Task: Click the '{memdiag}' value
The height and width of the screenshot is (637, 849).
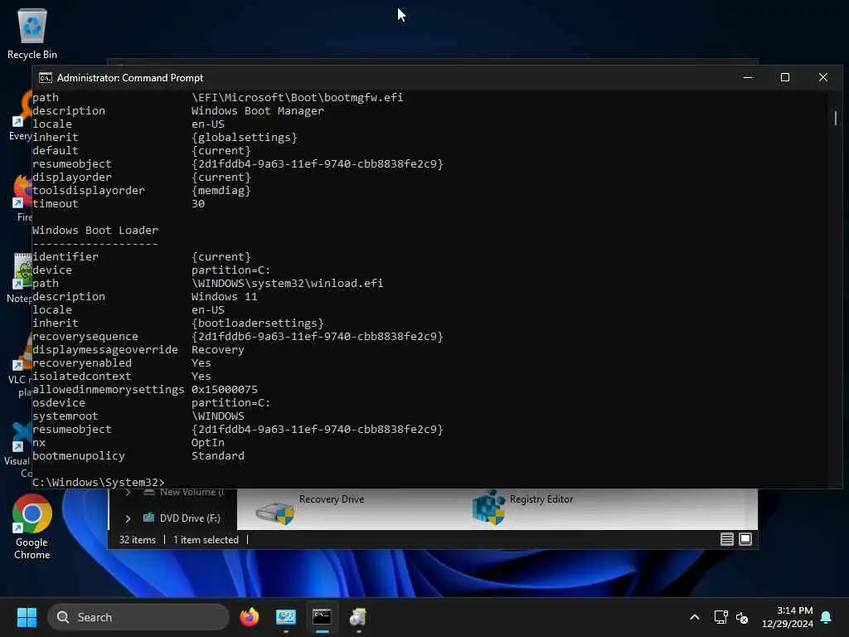Action: (221, 190)
